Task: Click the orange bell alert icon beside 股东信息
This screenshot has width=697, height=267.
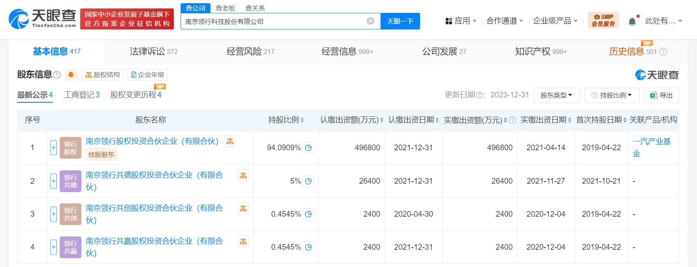Action: (71, 75)
